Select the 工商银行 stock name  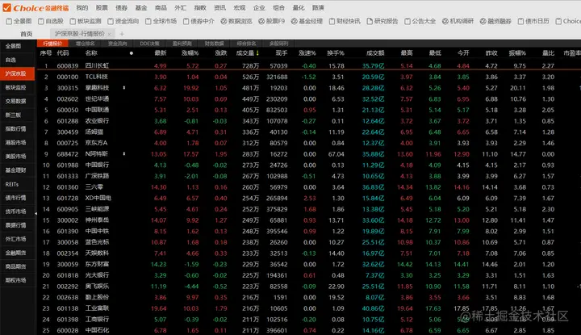97,320
